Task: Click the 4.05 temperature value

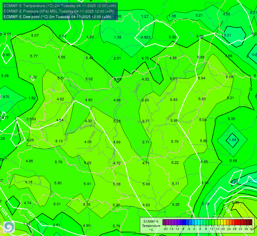Action: click(x=88, y=142)
